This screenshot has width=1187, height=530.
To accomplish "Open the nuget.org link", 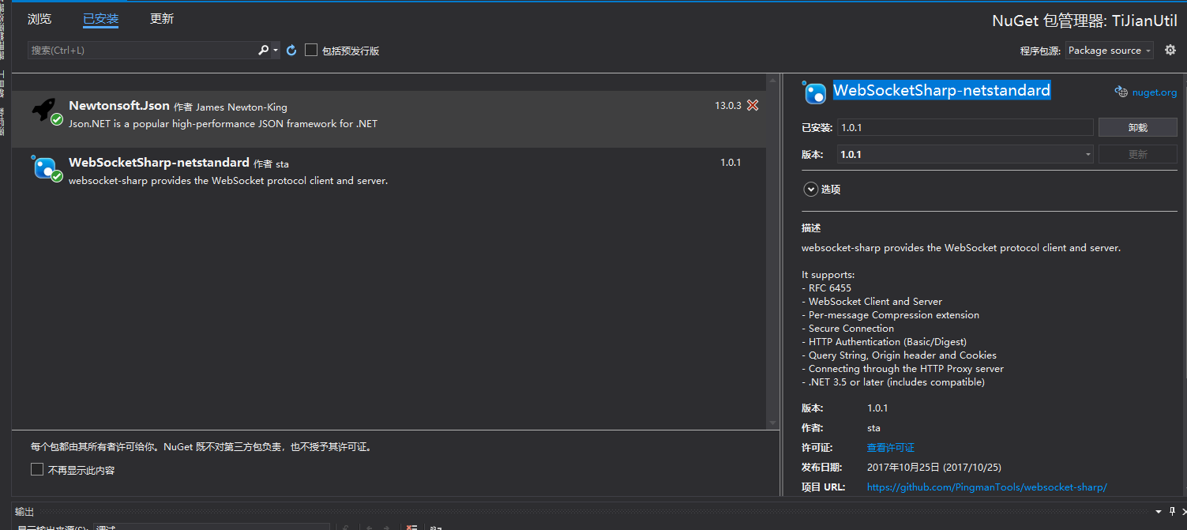I will coord(1154,92).
